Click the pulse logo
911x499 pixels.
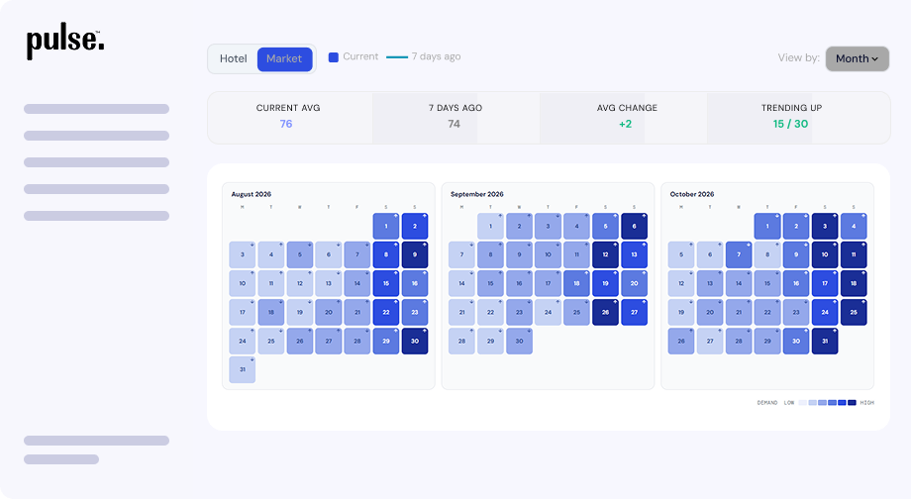pos(65,43)
